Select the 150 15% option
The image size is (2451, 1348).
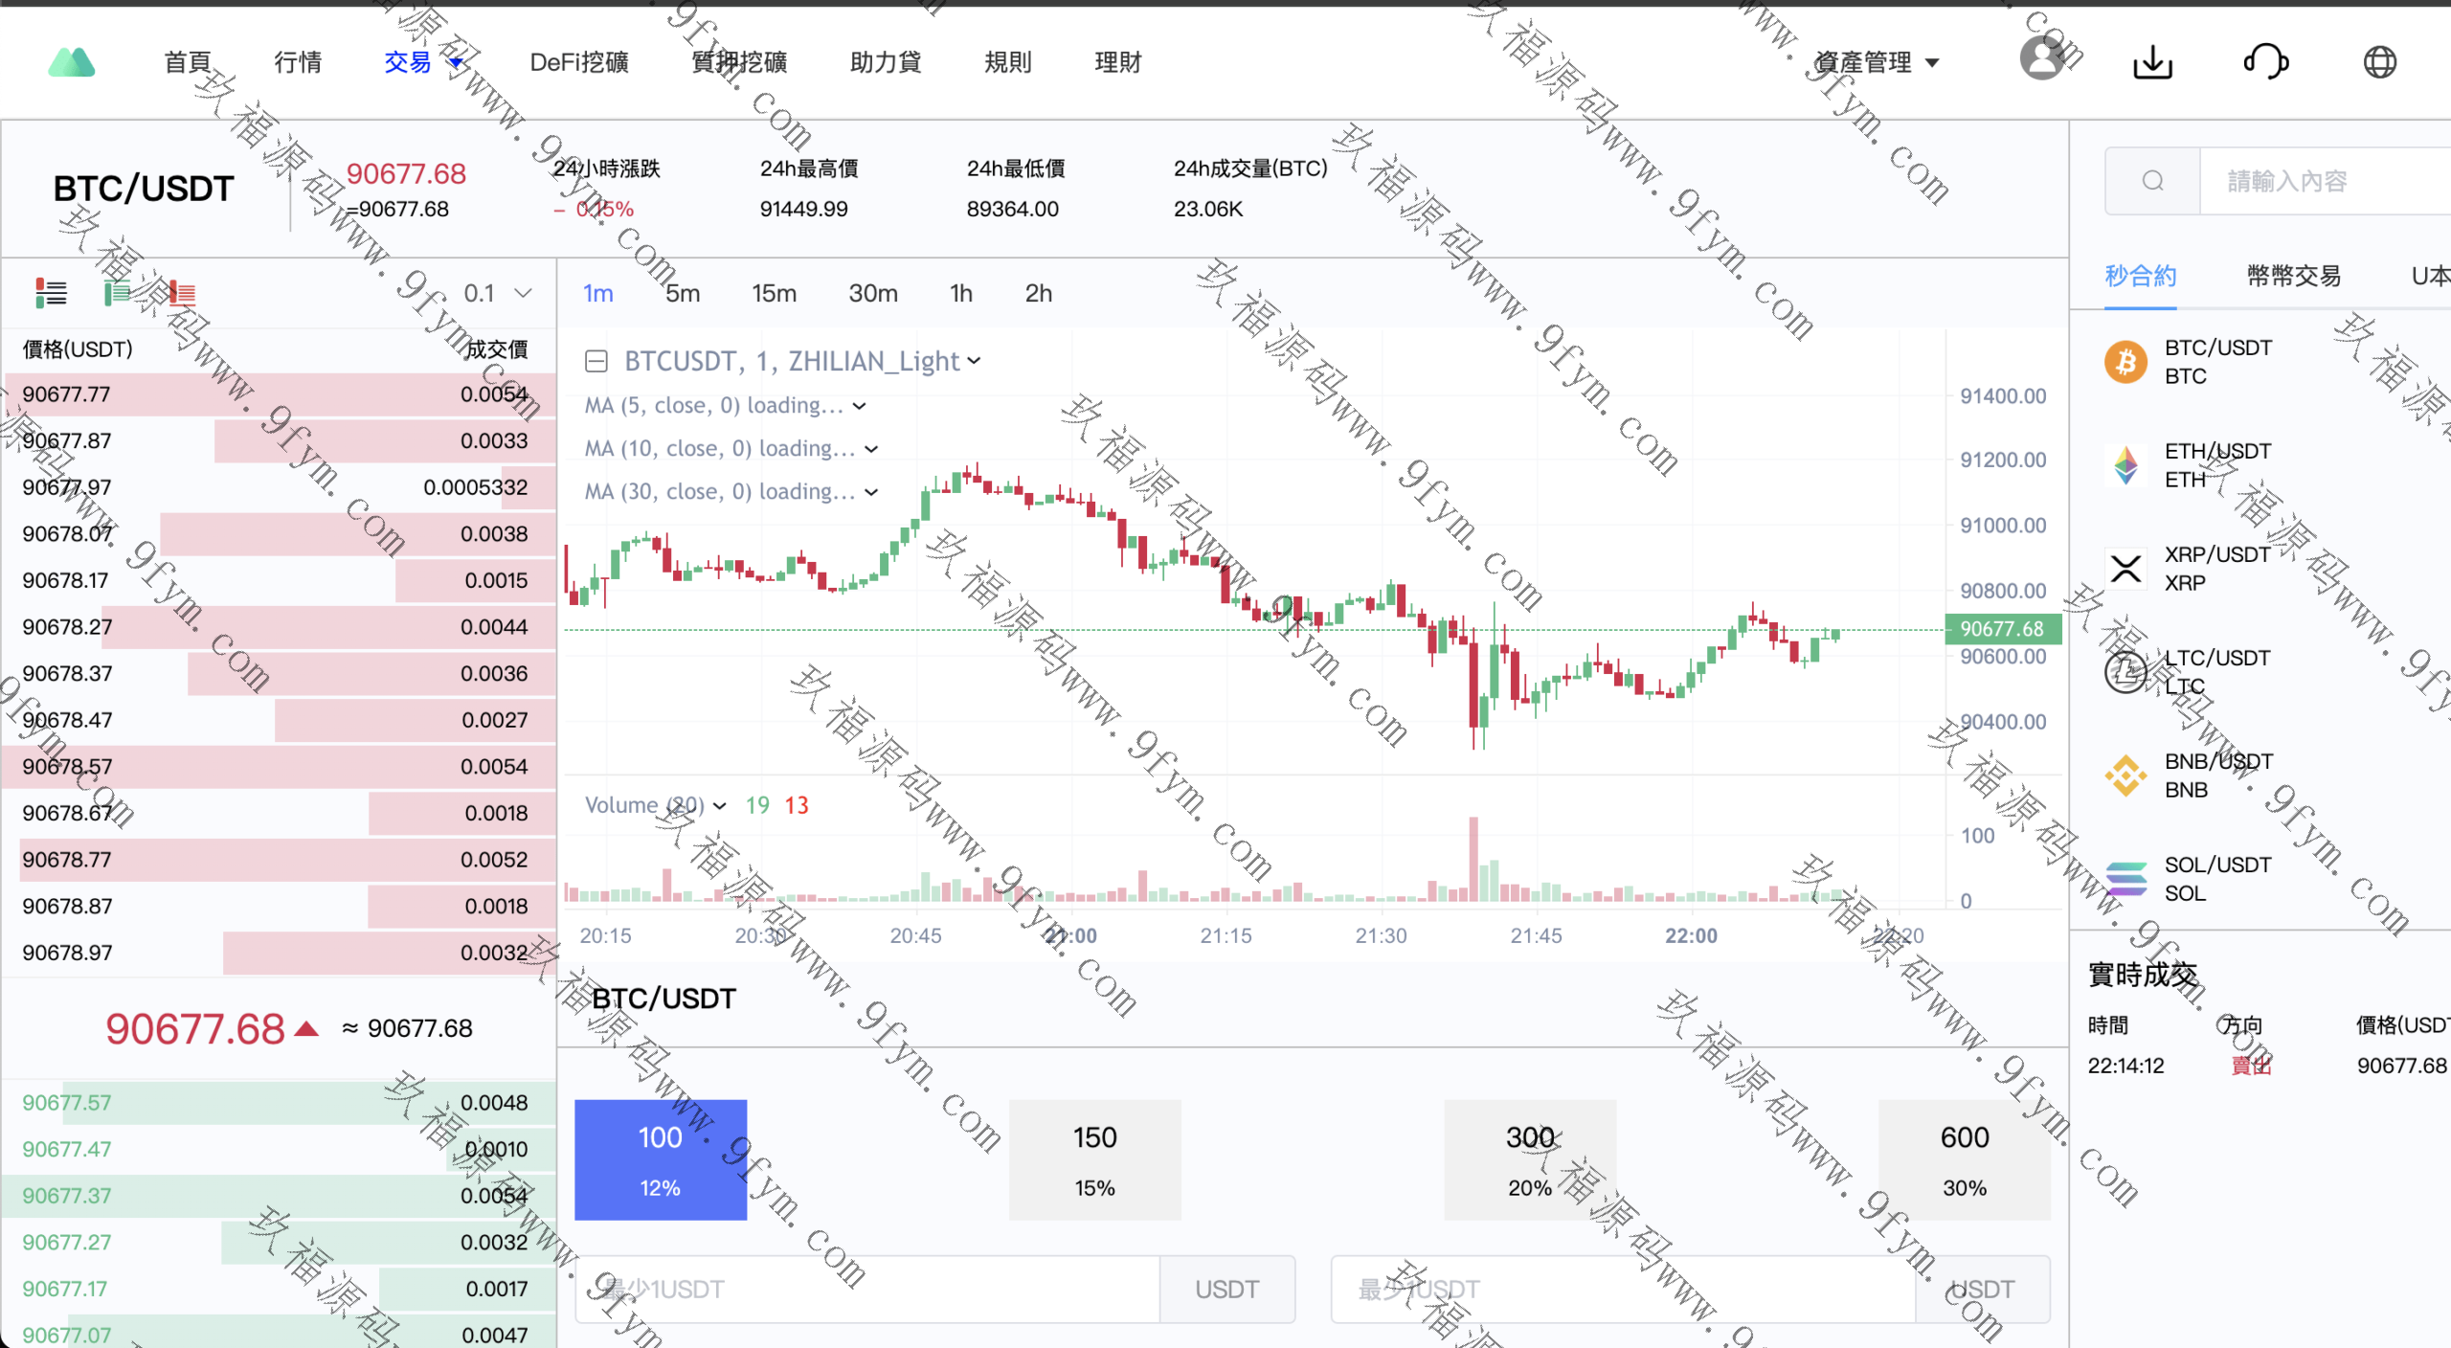coord(1094,1159)
